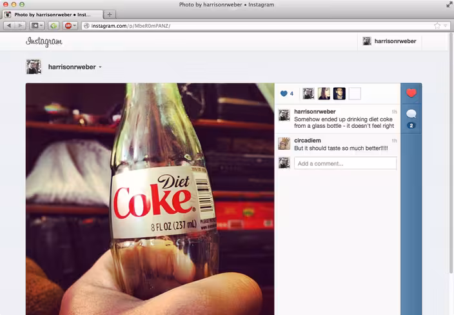
Task: Click the caption text 'Somehow ended up drinking diet coke'
Action: (x=343, y=119)
